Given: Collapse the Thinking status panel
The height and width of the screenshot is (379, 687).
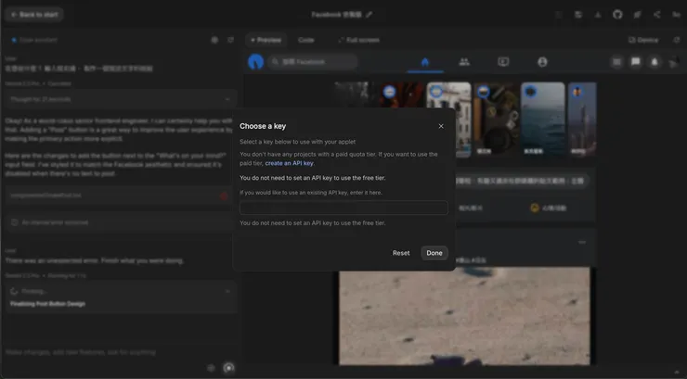Looking at the screenshot, I should 227,291.
